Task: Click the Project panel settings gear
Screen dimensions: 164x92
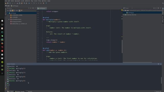Action: (x=158, y=8)
